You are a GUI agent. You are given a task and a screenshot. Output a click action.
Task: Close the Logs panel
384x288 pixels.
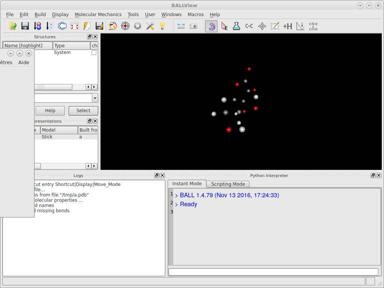tap(162, 175)
